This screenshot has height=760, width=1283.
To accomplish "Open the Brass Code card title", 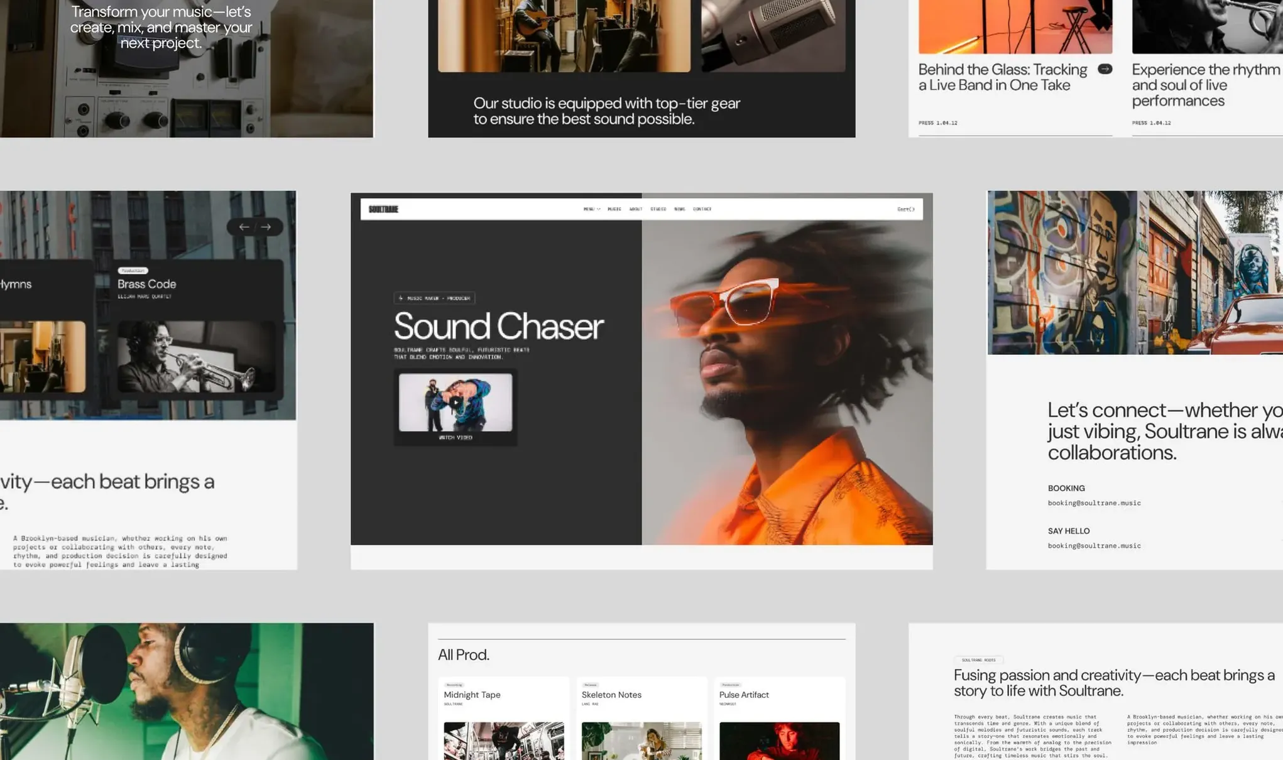I will pos(146,284).
